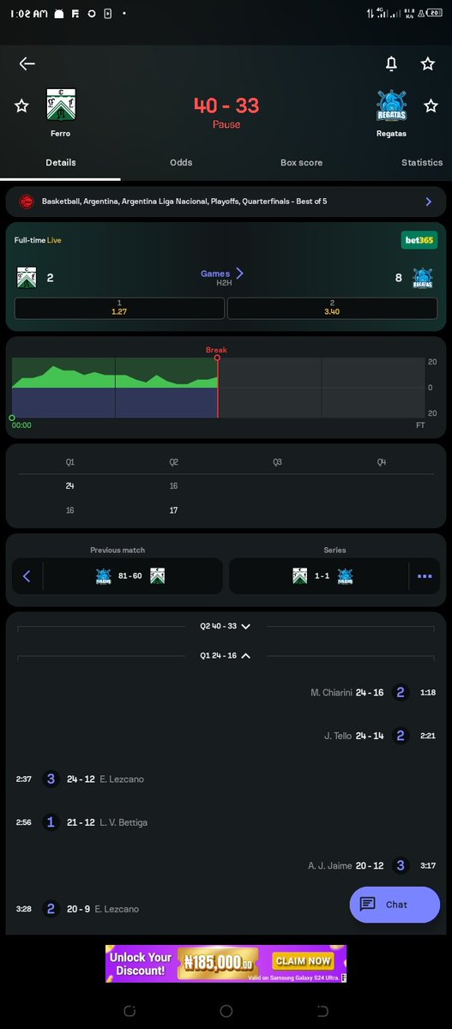Select odds 2 at 3.40

[332, 309]
